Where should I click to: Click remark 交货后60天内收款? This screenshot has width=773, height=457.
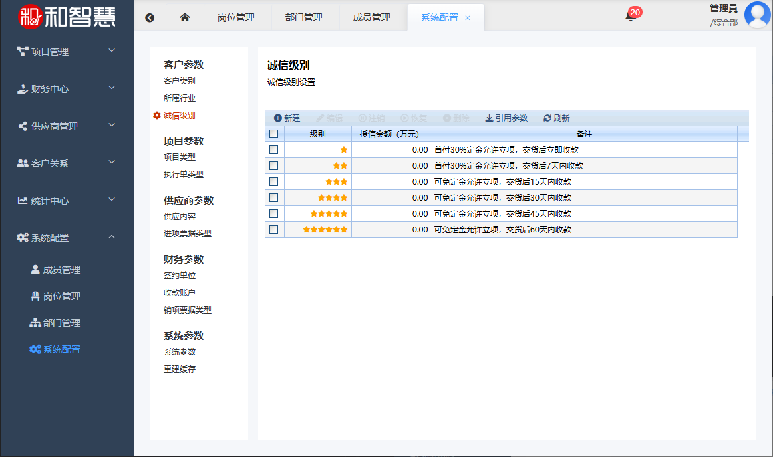[x=539, y=229]
